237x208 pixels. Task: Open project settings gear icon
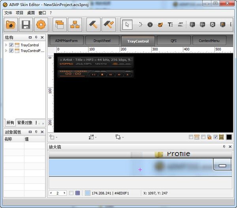click(41, 25)
